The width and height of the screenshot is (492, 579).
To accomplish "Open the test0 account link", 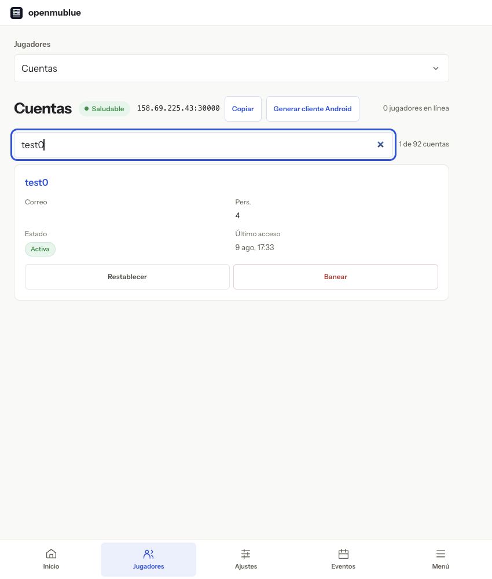I will (x=36, y=182).
